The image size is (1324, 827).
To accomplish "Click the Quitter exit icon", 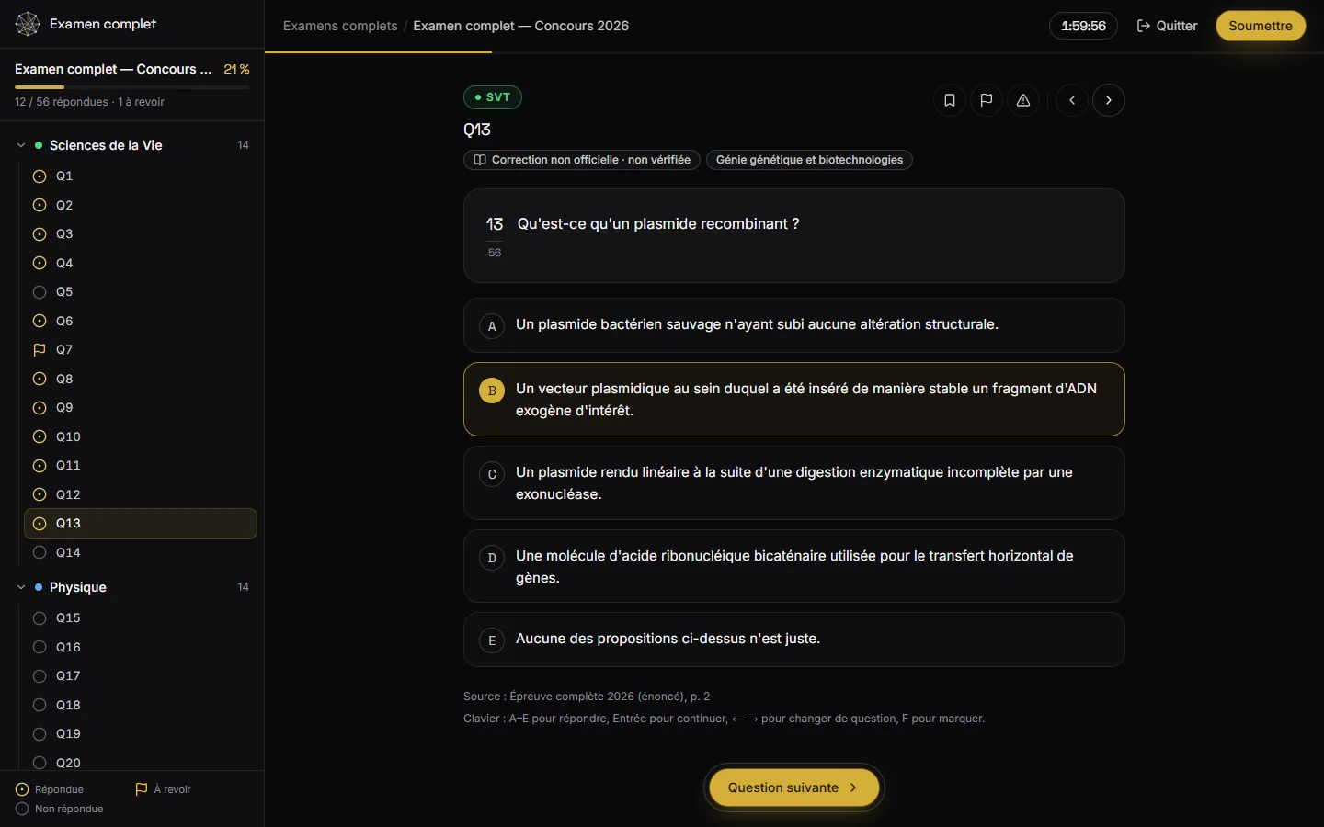I will point(1144,26).
